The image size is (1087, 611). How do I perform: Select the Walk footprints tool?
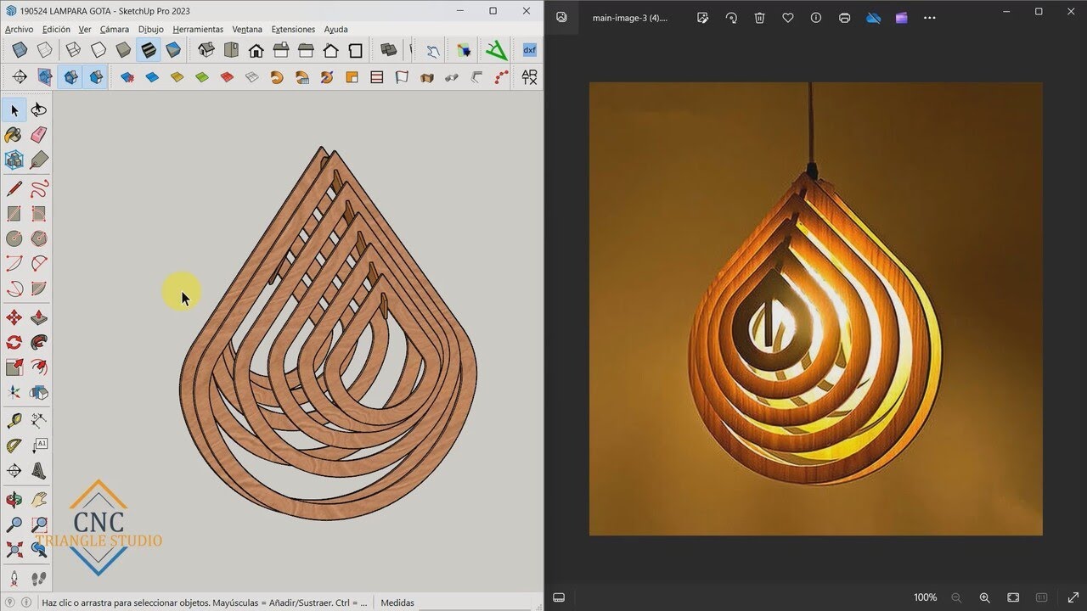coord(39,579)
